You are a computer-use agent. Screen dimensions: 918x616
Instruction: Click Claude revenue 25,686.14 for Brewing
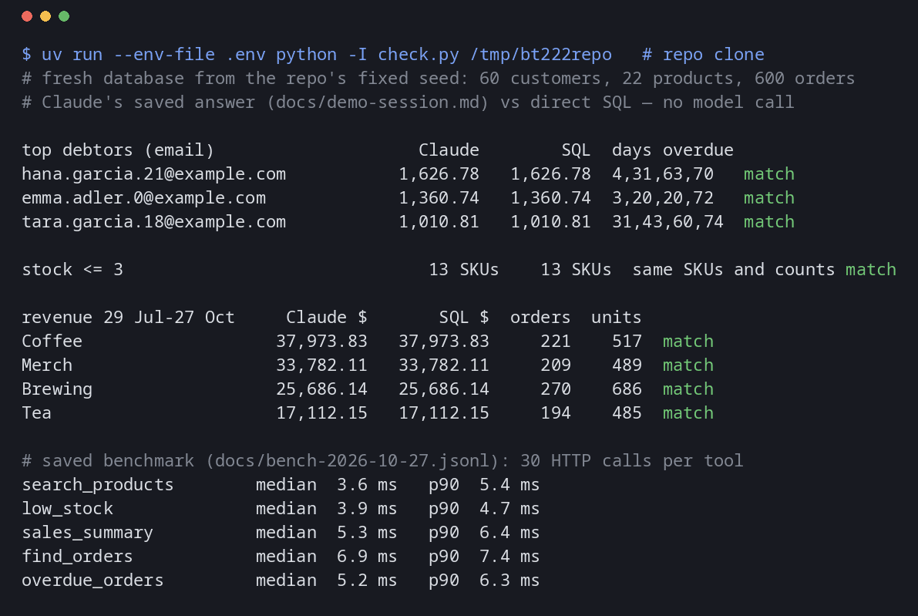[322, 390]
